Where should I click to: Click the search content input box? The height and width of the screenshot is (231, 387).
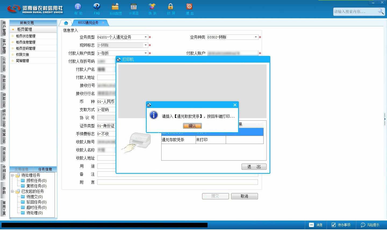[355, 12]
